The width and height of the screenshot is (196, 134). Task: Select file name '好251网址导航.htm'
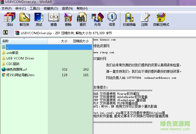[x=20, y=75]
